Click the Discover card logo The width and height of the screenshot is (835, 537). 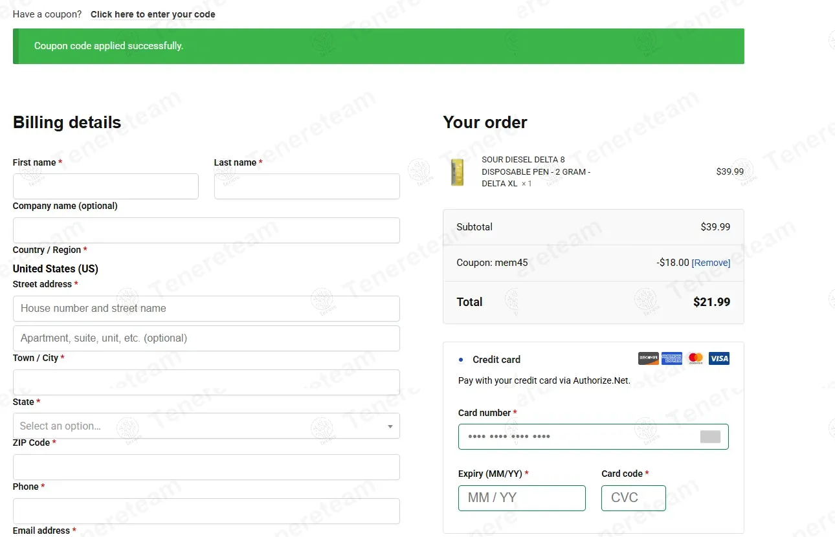648,358
